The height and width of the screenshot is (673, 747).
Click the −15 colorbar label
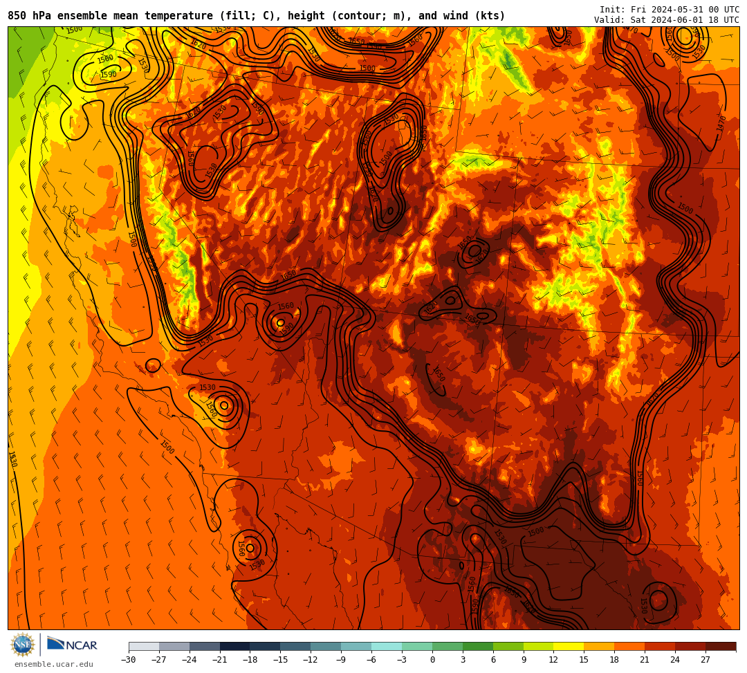281,660
